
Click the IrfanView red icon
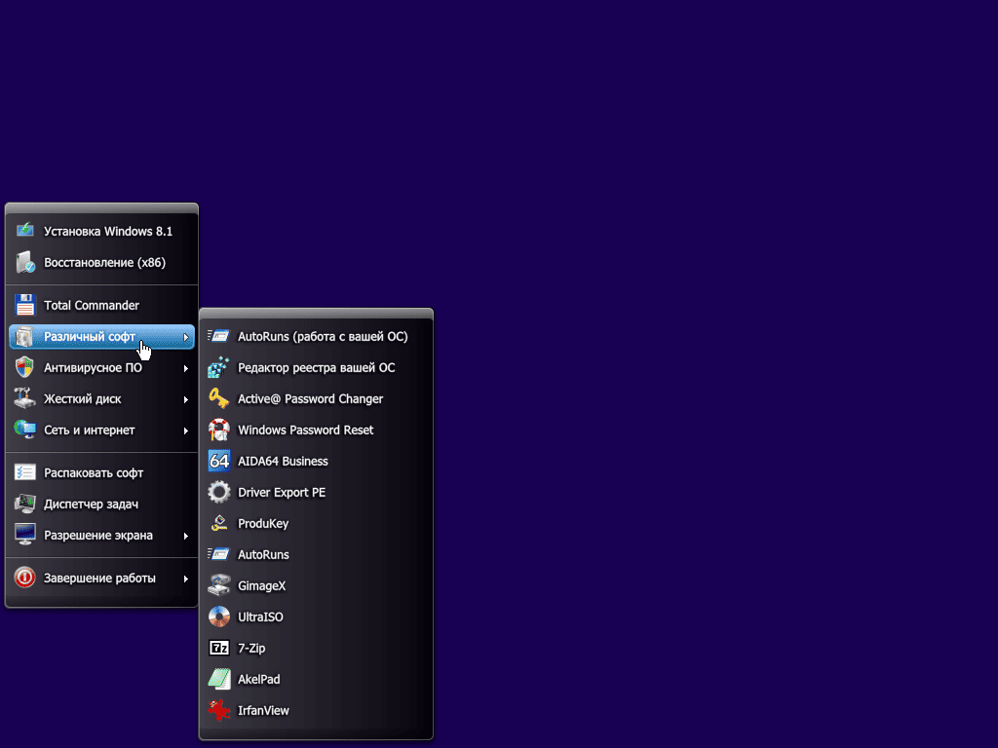coord(219,710)
